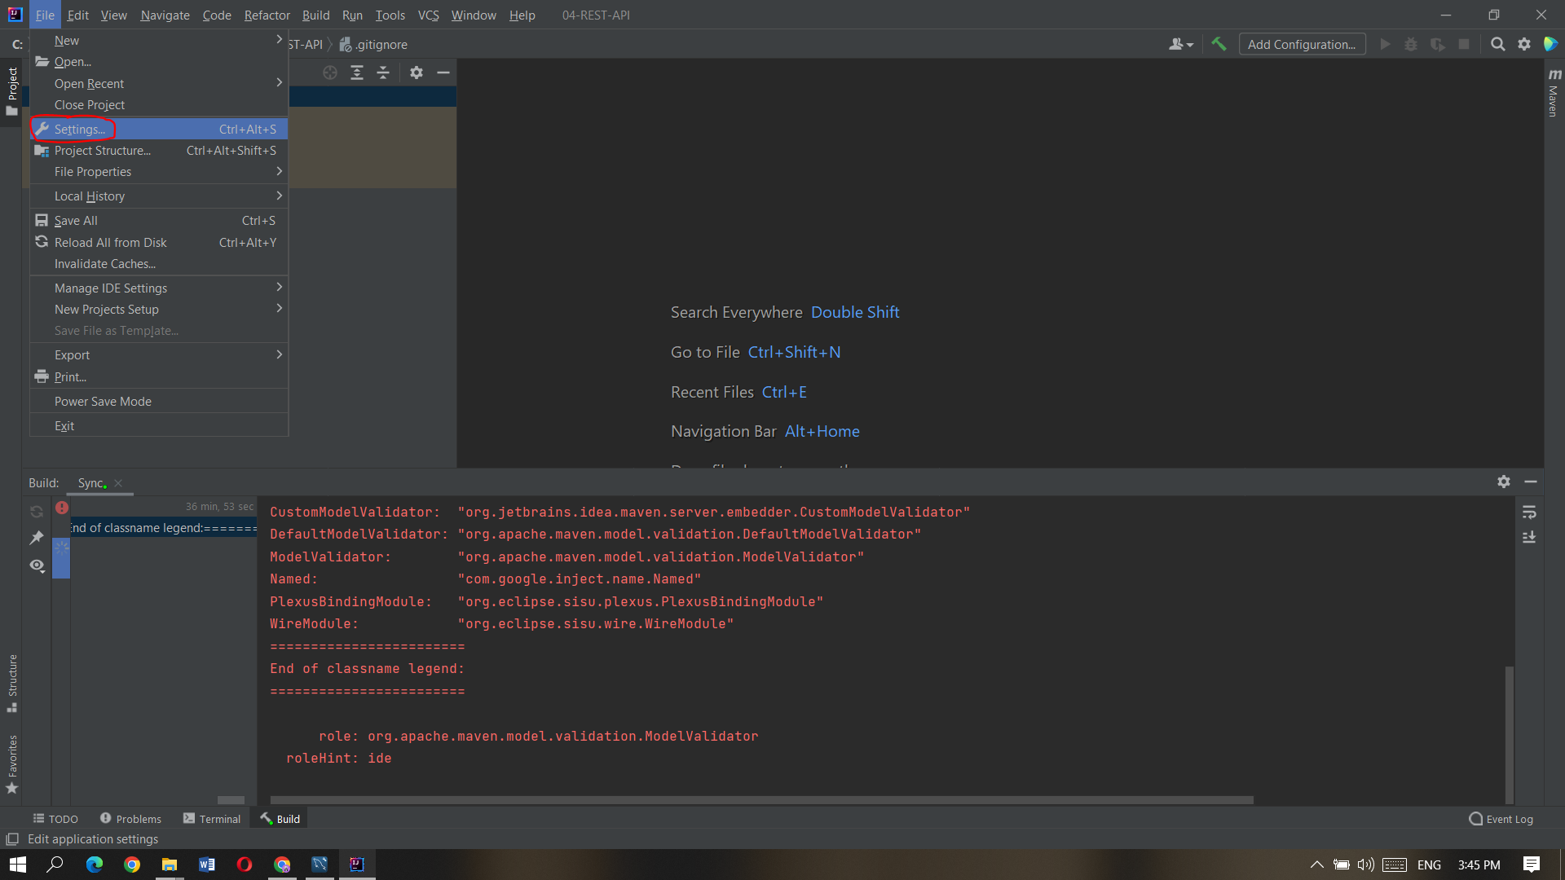The image size is (1565, 880).
Task: Collapse all icon in Project panel toolbar
Action: tap(383, 73)
